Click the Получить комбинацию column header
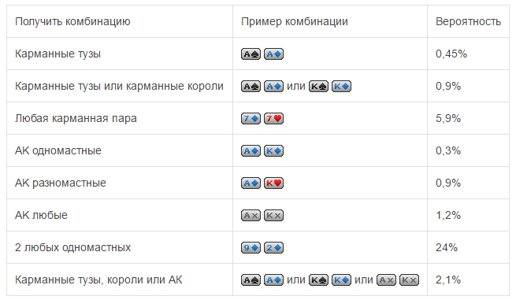The width and height of the screenshot is (516, 300). pyautogui.click(x=72, y=21)
